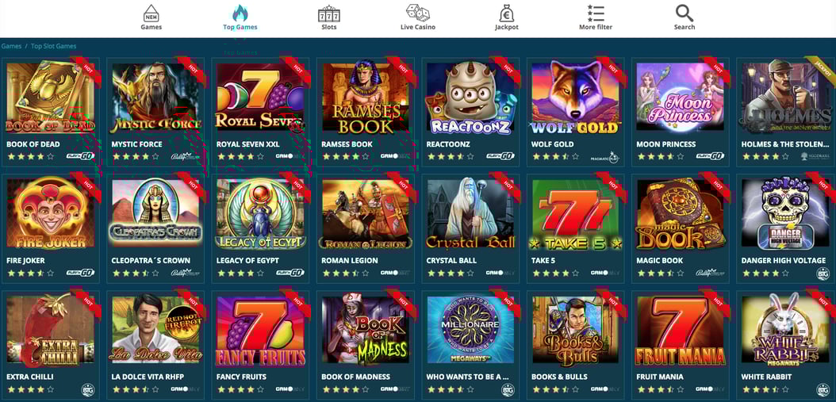836x402 pixels.
Task: Launch the Book of Dead thumbnail
Action: pyautogui.click(x=50, y=98)
